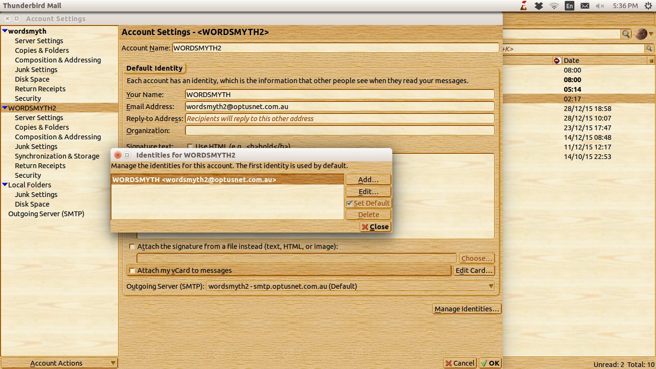
Task: Open the messaging envelope indicator
Action: click(585, 6)
